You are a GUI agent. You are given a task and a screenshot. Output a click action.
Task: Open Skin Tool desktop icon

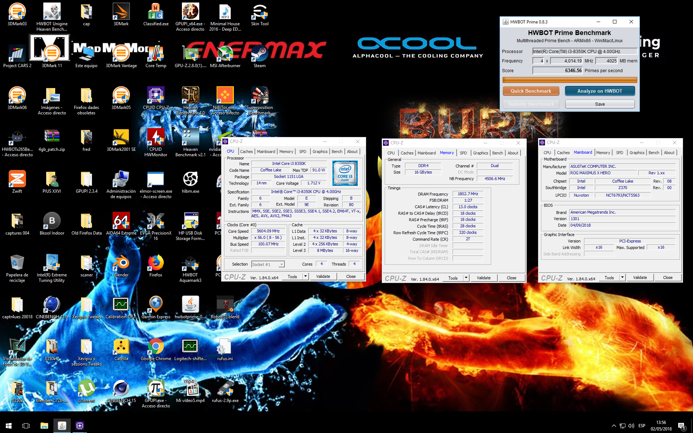pyautogui.click(x=260, y=14)
